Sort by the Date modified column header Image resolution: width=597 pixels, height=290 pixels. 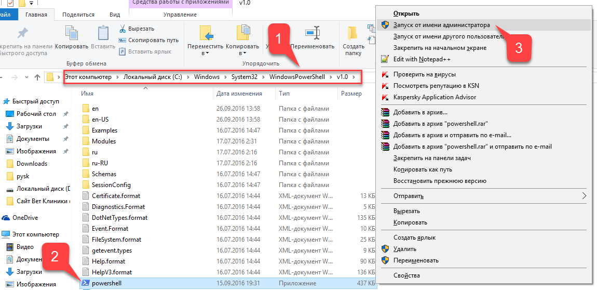pyautogui.click(x=239, y=94)
